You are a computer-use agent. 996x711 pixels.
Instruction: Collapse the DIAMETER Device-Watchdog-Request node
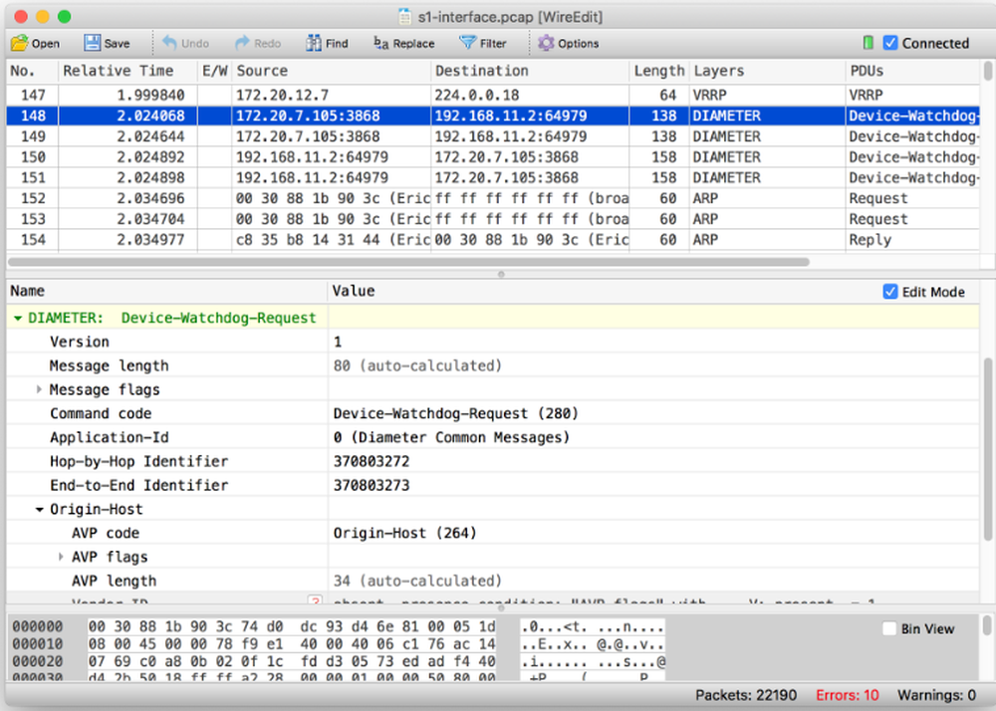point(18,318)
